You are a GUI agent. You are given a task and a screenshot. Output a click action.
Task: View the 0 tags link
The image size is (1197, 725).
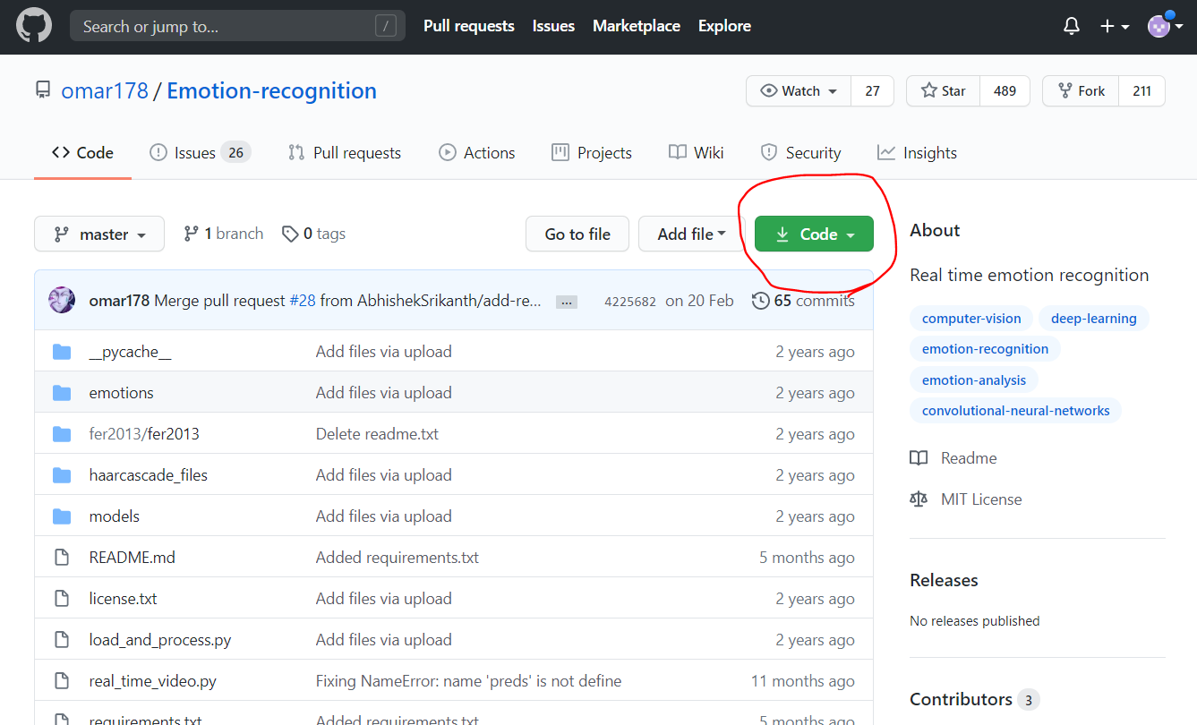(x=313, y=234)
